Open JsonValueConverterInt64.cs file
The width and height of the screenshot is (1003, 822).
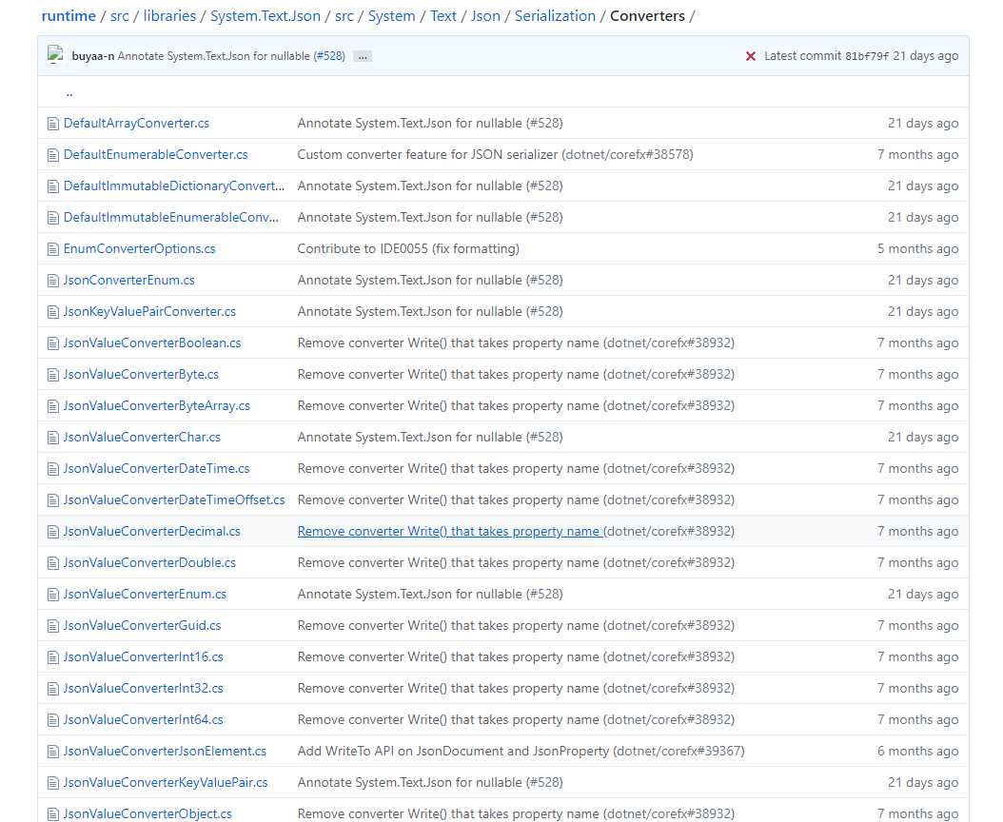pyautogui.click(x=144, y=719)
